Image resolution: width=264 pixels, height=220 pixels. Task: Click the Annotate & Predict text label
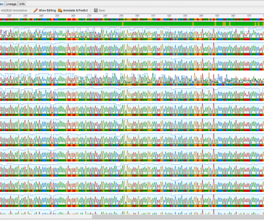coord(77,10)
